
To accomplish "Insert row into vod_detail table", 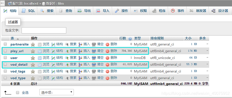I will pyautogui.click(x=84, y=64).
